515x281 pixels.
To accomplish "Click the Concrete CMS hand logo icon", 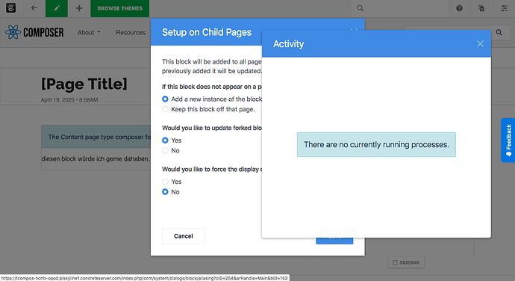I will click(11, 8).
